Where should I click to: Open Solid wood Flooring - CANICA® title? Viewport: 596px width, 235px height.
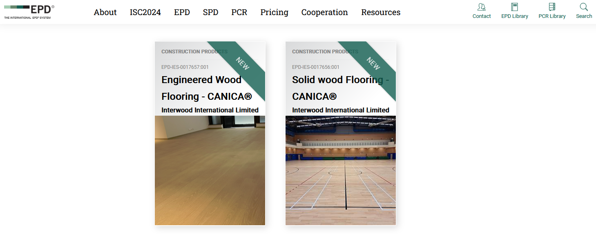340,88
